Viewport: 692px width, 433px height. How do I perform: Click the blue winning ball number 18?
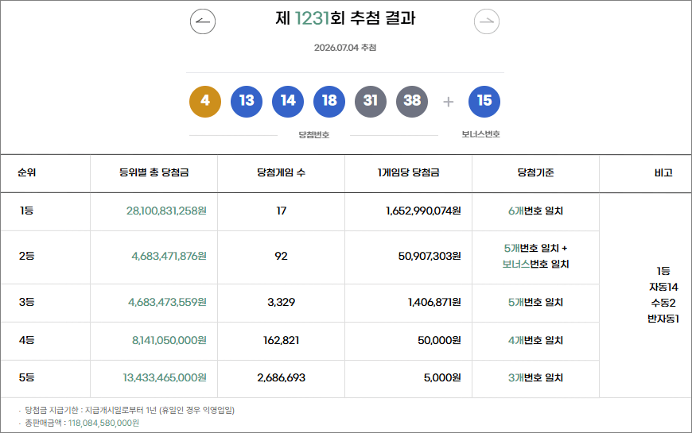click(x=329, y=102)
